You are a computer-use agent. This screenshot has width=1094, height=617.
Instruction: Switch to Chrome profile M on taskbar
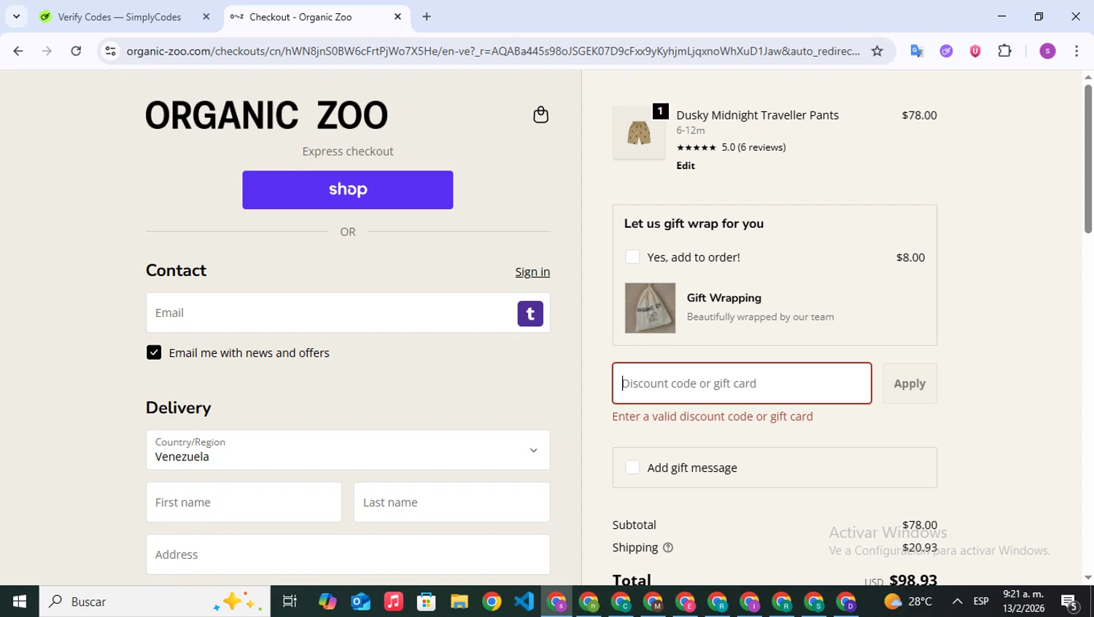(653, 602)
